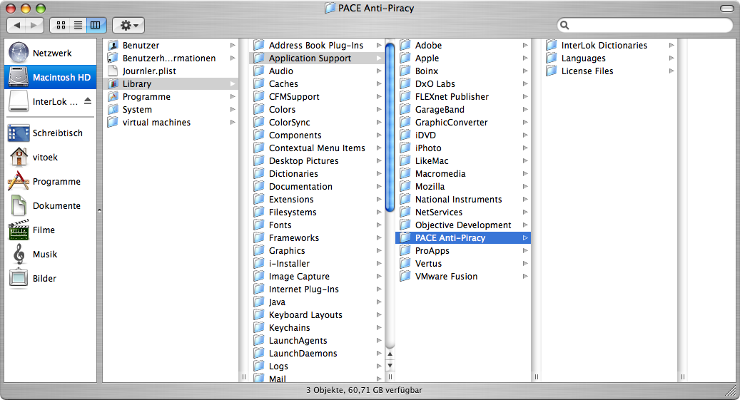The height and width of the screenshot is (400, 740).
Task: Select the National Instruments folder row
Action: 463,200
